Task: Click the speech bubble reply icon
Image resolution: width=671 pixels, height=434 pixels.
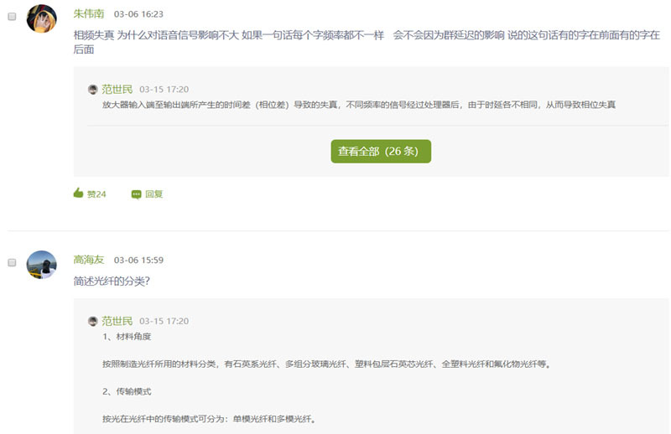Action: pos(136,194)
